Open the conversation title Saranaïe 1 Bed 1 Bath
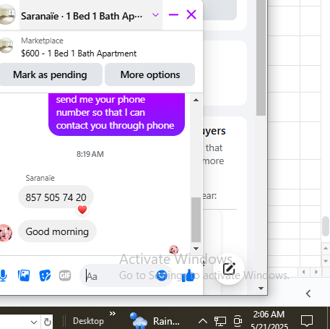 tap(82, 16)
